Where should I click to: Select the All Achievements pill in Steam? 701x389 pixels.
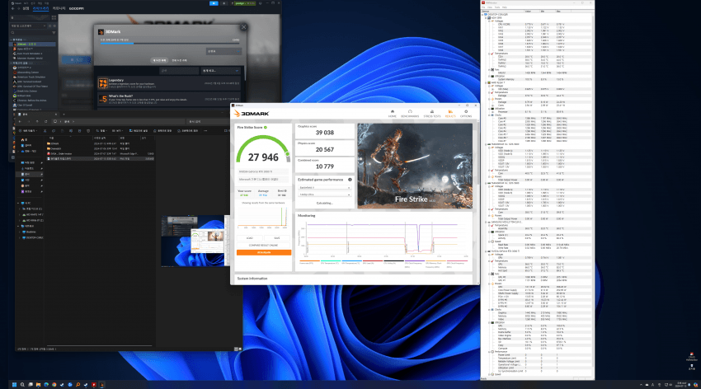[179, 60]
